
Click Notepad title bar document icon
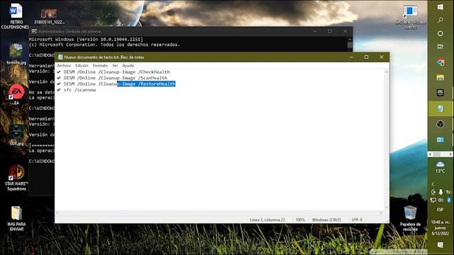point(60,57)
